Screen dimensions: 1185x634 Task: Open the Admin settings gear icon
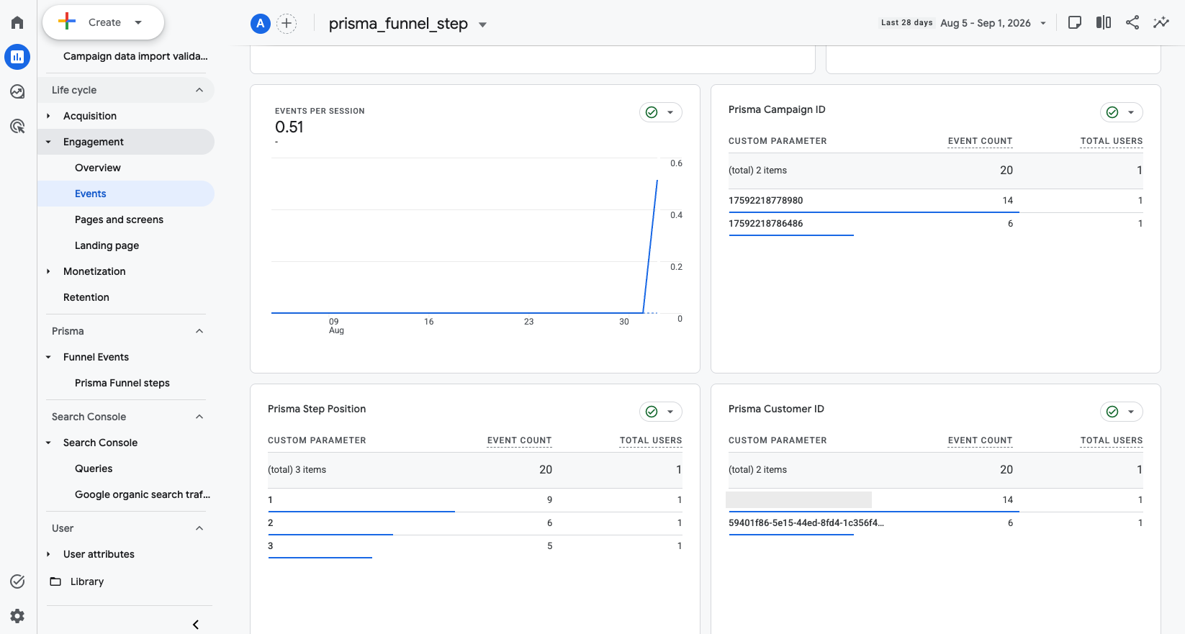point(17,615)
